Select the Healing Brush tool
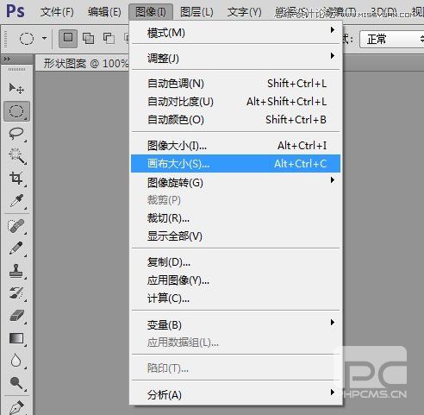 click(x=16, y=226)
